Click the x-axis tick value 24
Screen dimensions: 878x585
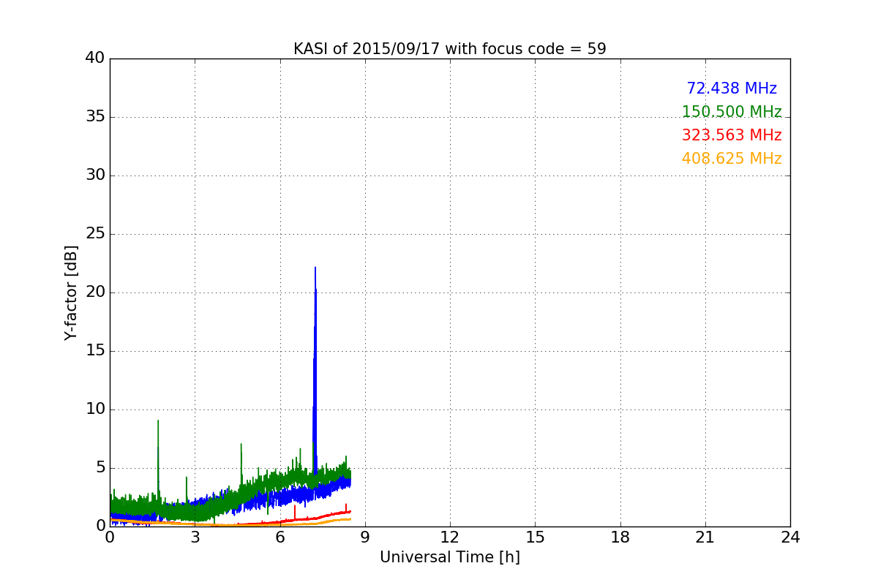click(790, 537)
